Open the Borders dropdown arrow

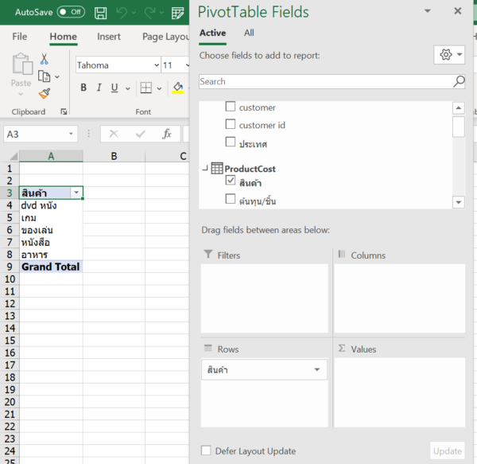[x=159, y=88]
